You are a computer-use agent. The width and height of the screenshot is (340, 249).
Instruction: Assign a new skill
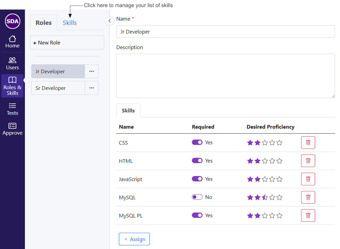(134, 239)
